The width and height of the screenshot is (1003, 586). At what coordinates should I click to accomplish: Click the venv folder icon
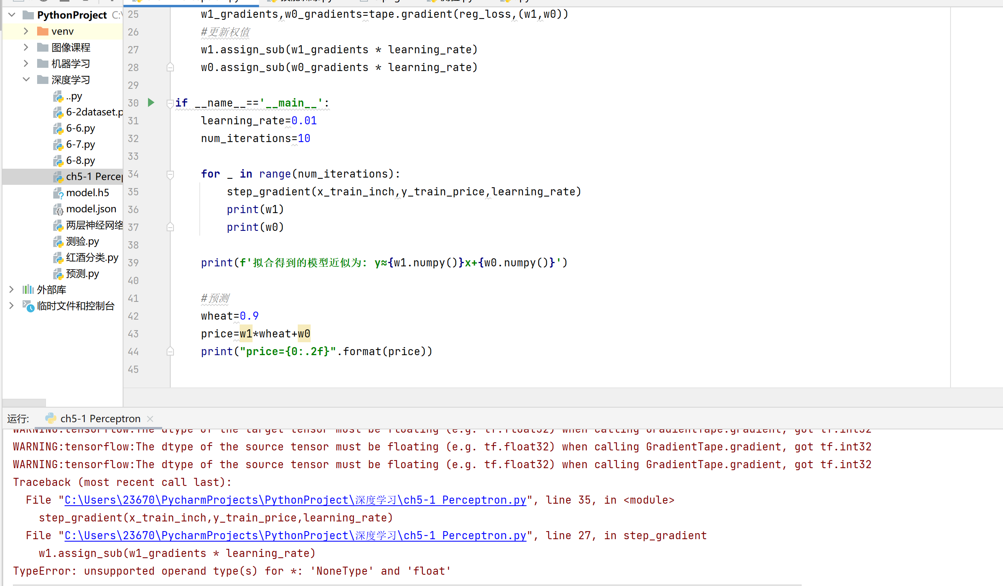42,31
